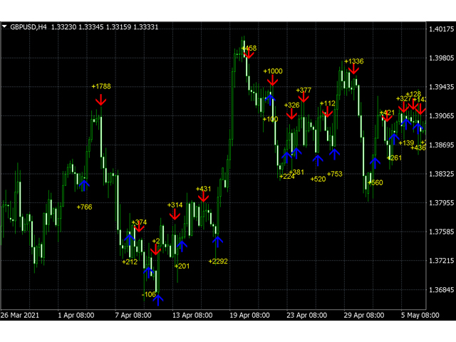Click the -106 loss label

149,294
